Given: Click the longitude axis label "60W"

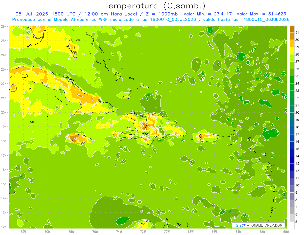Looking at the screenshot, I should (x=286, y=231).
